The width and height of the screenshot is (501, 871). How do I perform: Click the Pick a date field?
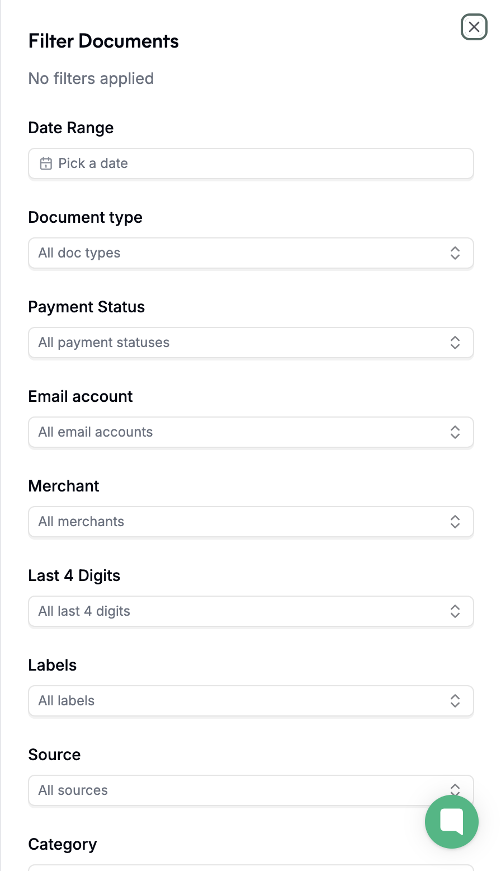(x=250, y=163)
